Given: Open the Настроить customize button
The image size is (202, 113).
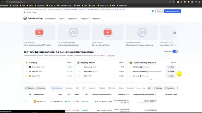Looking at the screenshot, I should click(169, 88).
